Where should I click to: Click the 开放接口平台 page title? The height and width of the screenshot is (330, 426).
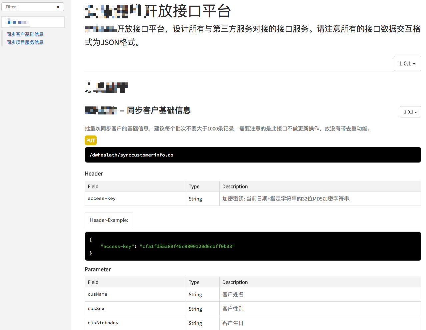coord(188,11)
